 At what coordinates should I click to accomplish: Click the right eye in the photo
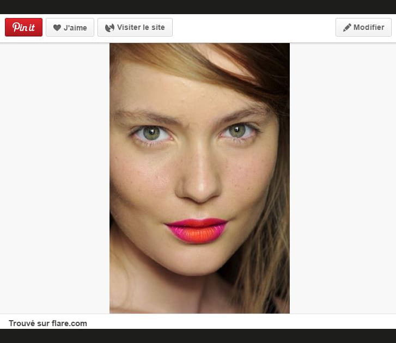coord(238,131)
